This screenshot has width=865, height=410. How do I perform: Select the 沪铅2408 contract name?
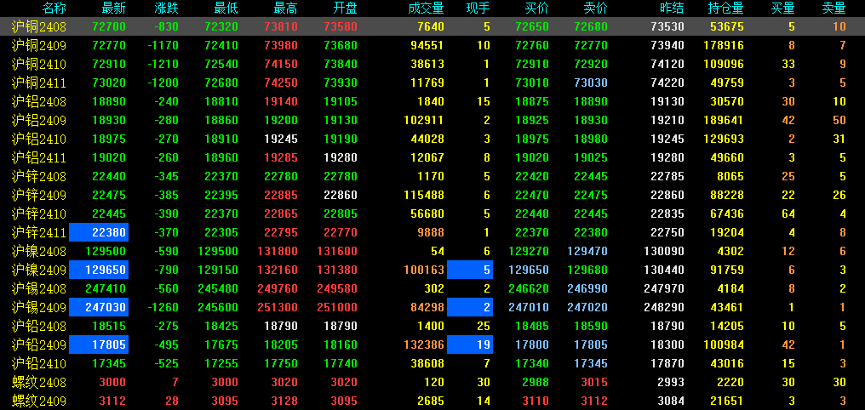click(x=38, y=327)
